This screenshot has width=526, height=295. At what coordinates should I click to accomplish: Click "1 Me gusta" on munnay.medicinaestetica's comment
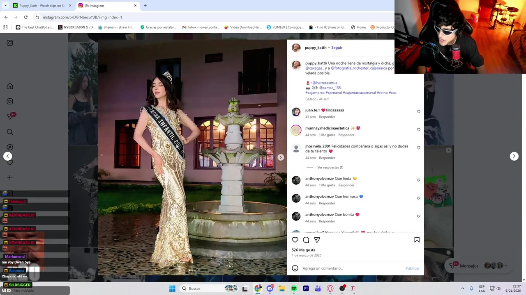tap(327, 135)
